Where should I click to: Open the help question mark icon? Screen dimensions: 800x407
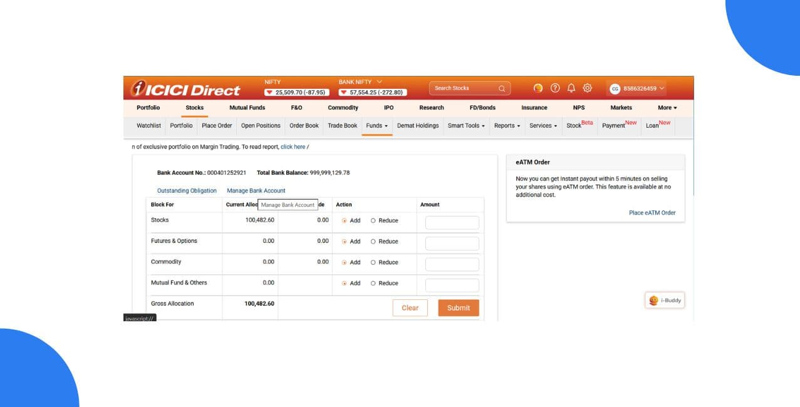(555, 88)
